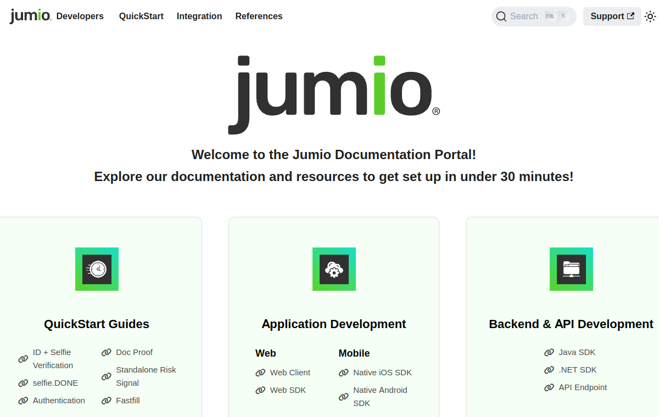Click chain icon beside Native iOS SDK
The height and width of the screenshot is (417, 659).
click(x=344, y=373)
